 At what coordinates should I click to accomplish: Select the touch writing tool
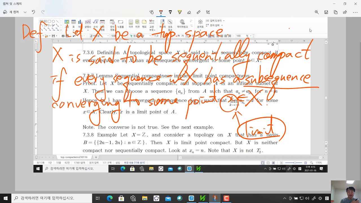coord(151,12)
